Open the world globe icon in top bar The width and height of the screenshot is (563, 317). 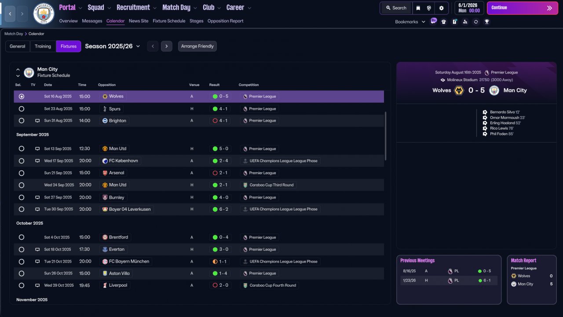tap(429, 8)
